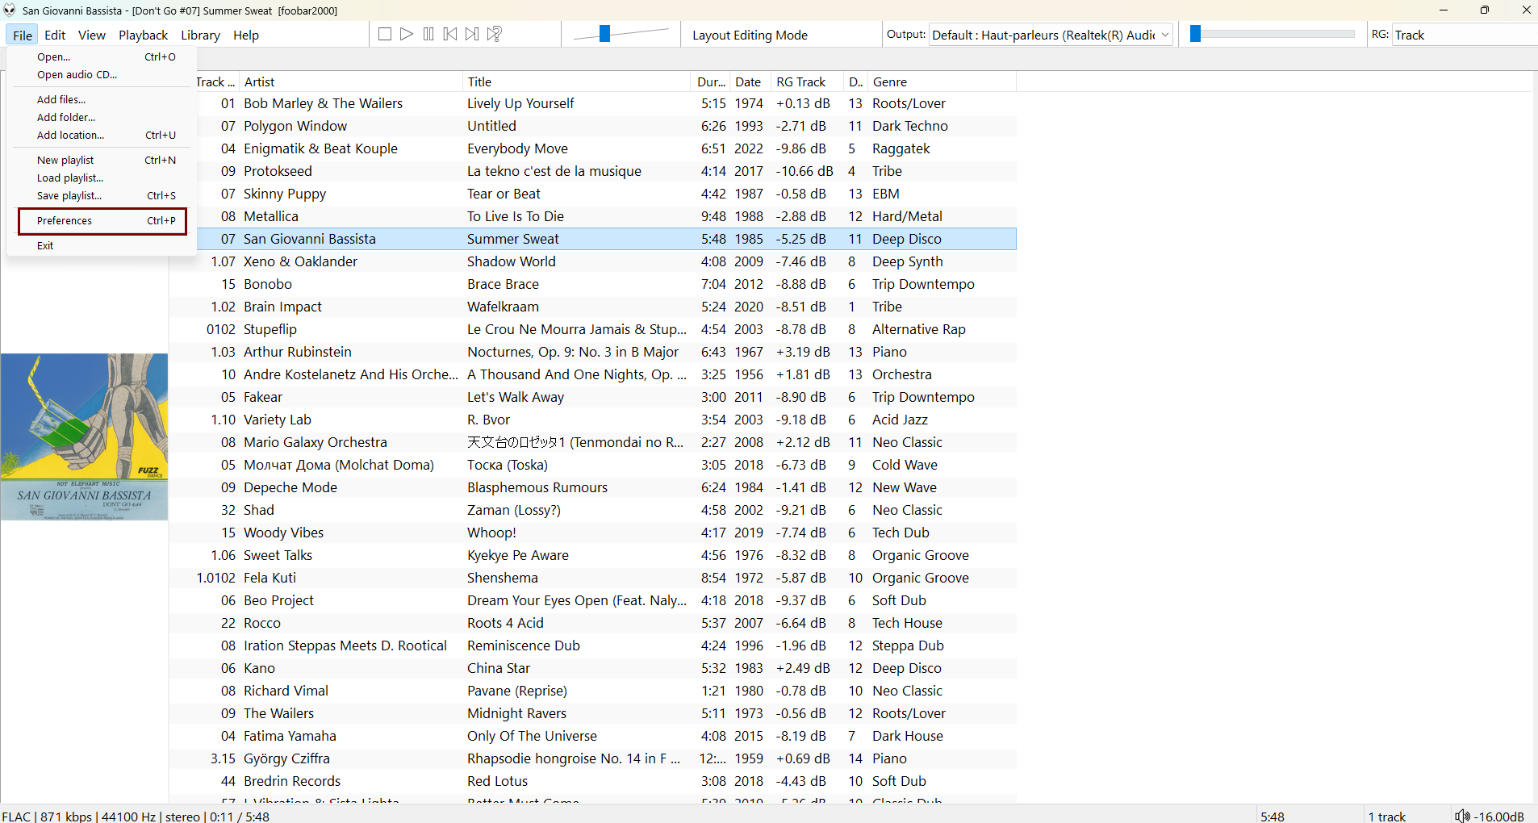The image size is (1538, 823).
Task: Choose Open... in File menu
Action: click(x=102, y=56)
